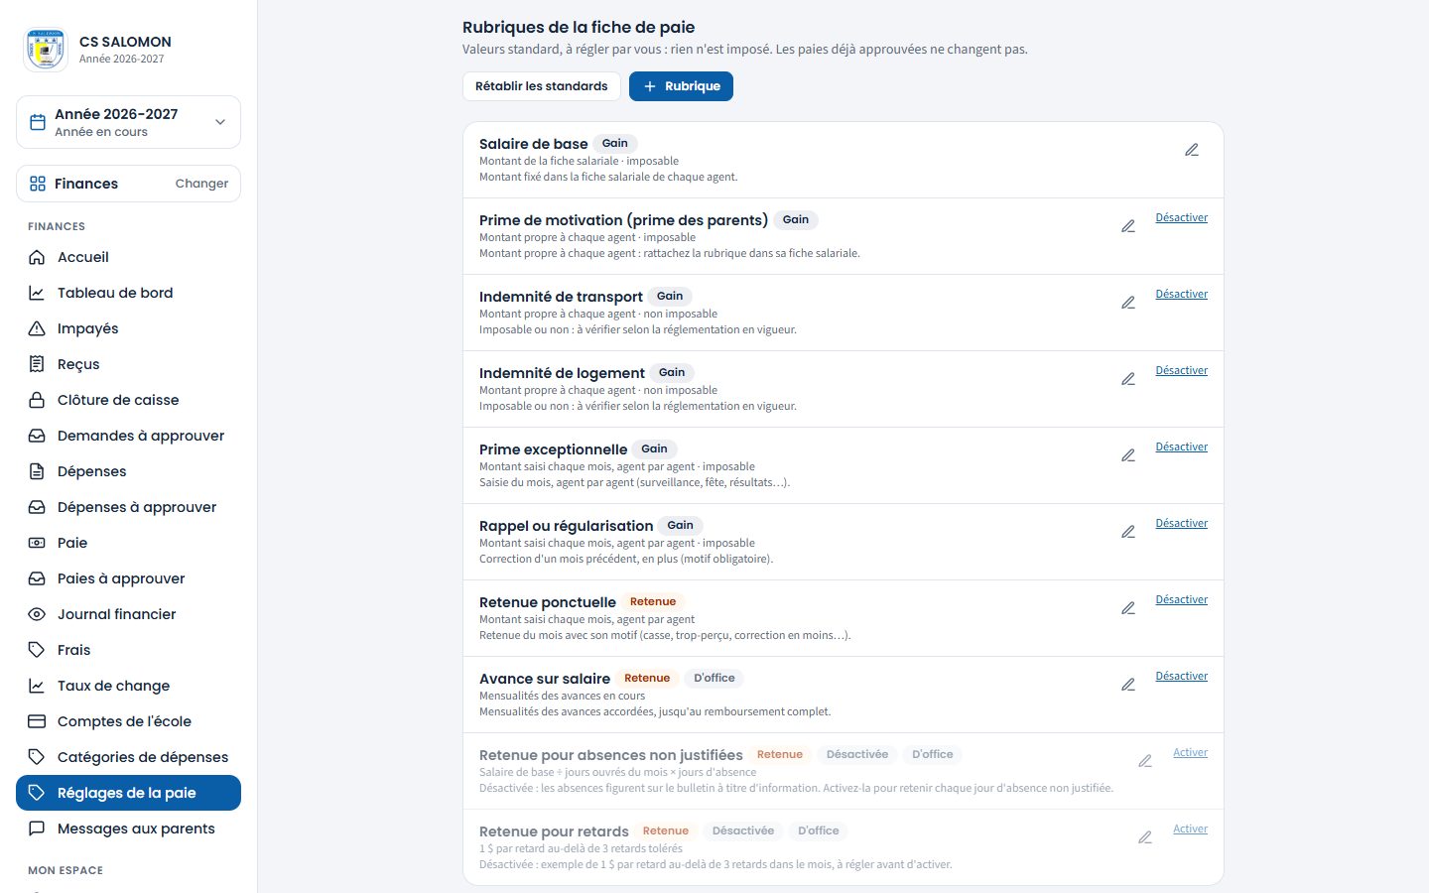Open Demandes à approuver
This screenshot has width=1429, height=893.
(x=128, y=436)
